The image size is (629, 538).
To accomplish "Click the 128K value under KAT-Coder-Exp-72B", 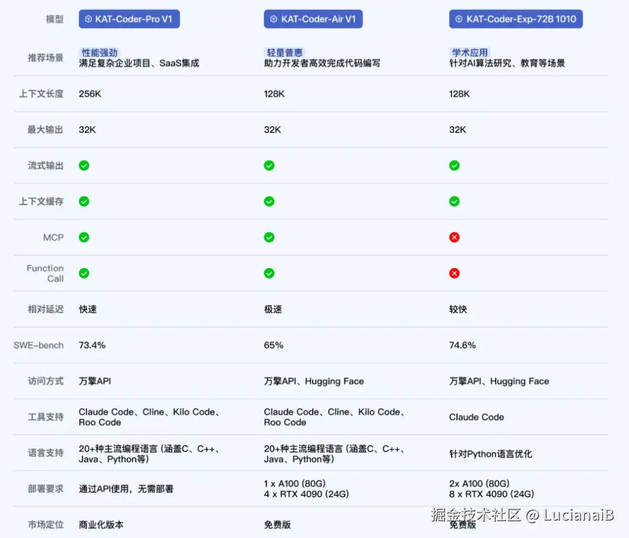I will (x=459, y=94).
